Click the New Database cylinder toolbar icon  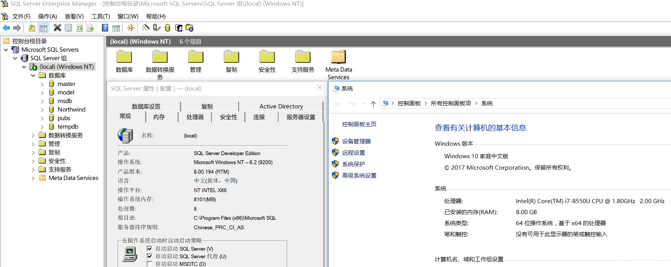167,28
